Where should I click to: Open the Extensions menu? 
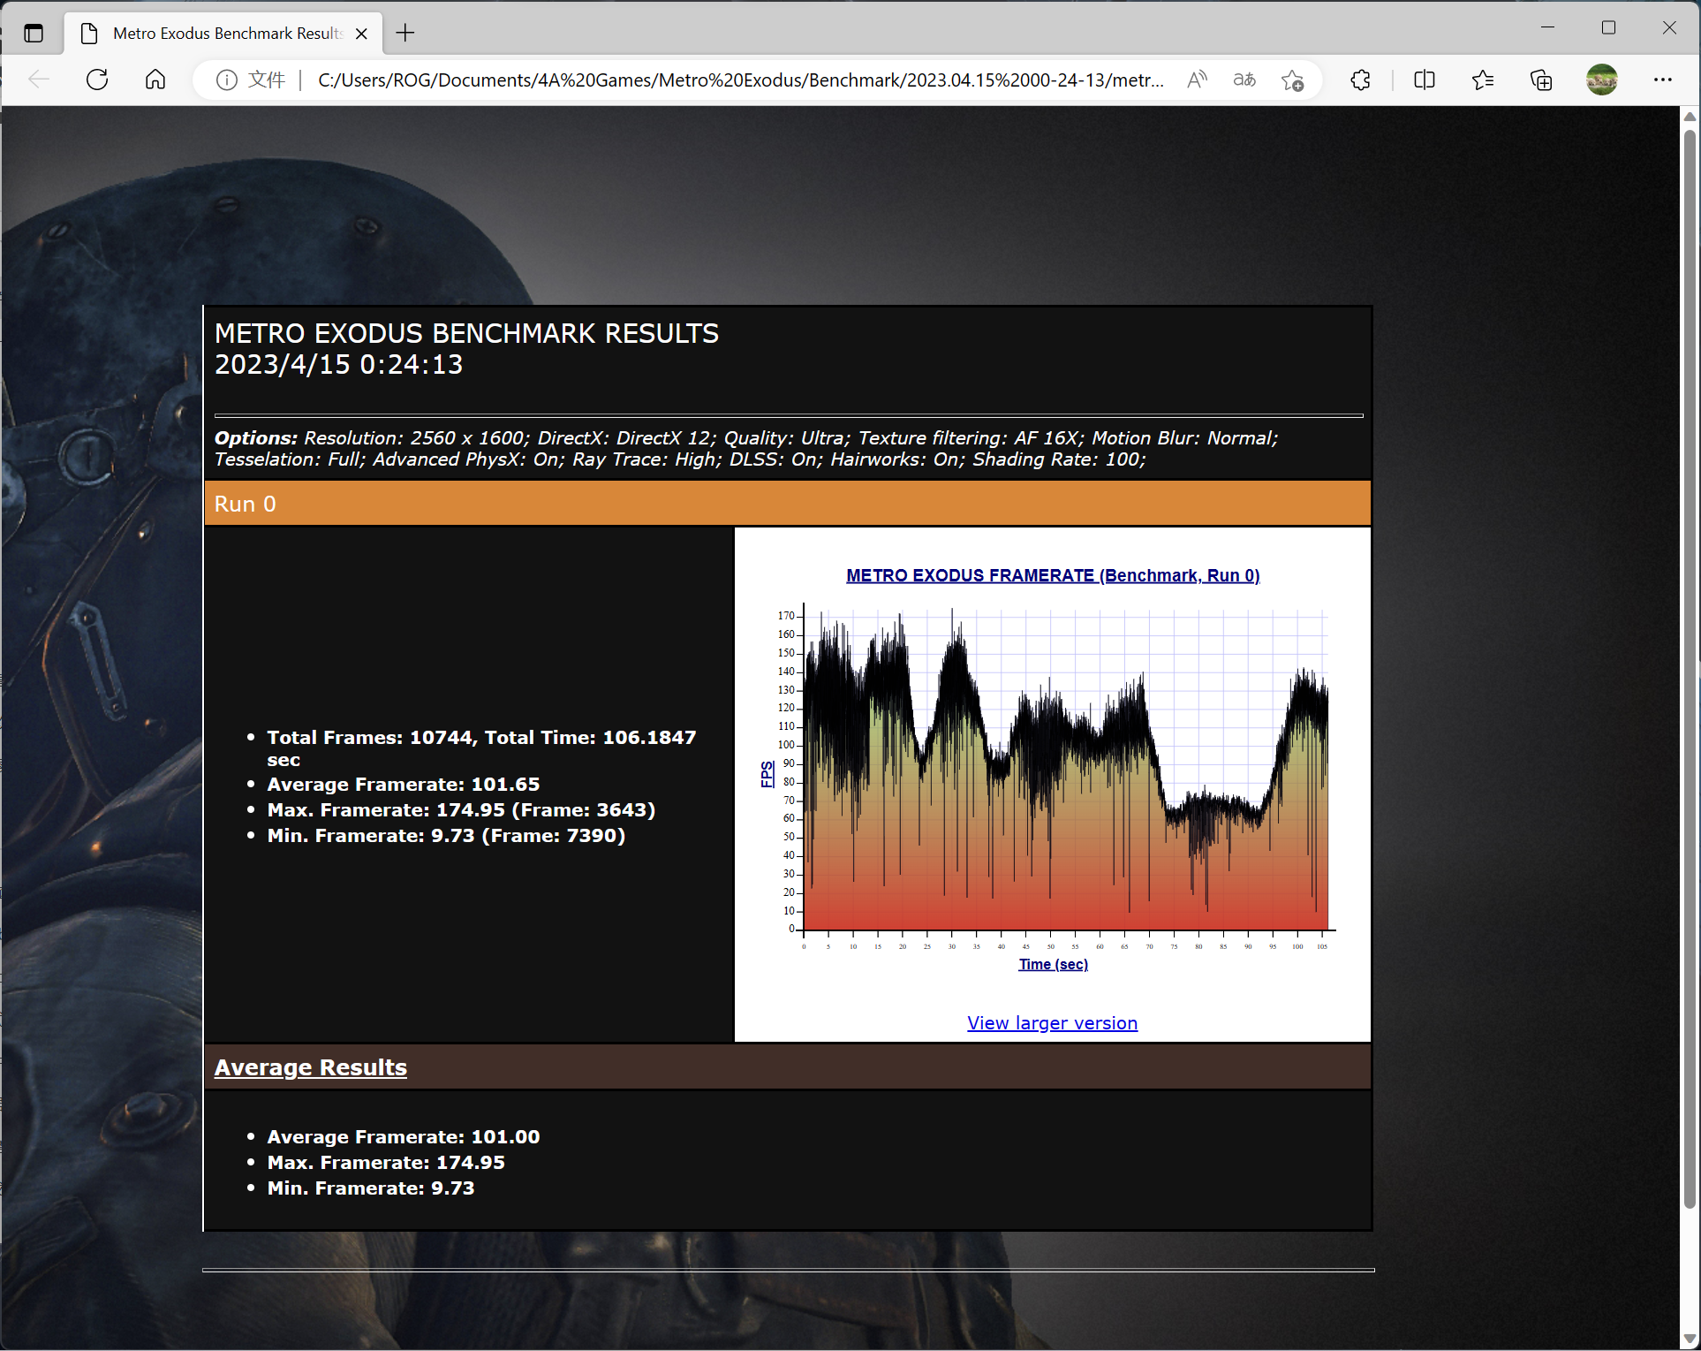tap(1360, 80)
